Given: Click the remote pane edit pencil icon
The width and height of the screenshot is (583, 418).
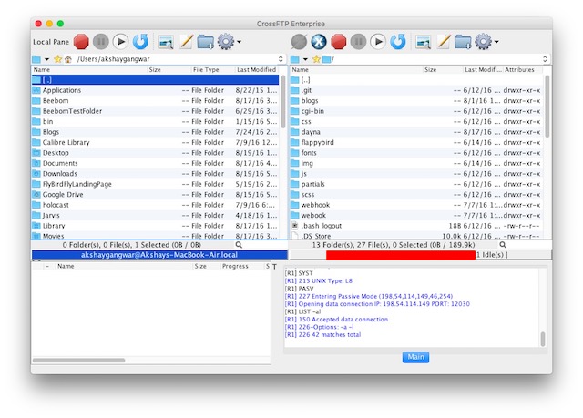Looking at the screenshot, I should (x=444, y=42).
